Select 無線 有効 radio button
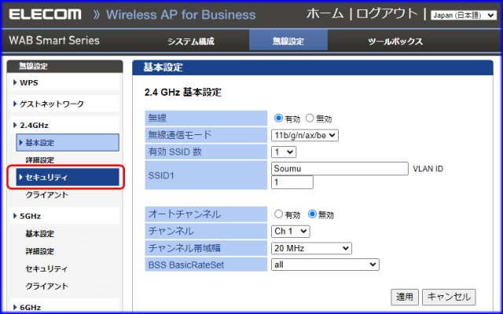Screen dimensions: 503x314 (x=278, y=119)
